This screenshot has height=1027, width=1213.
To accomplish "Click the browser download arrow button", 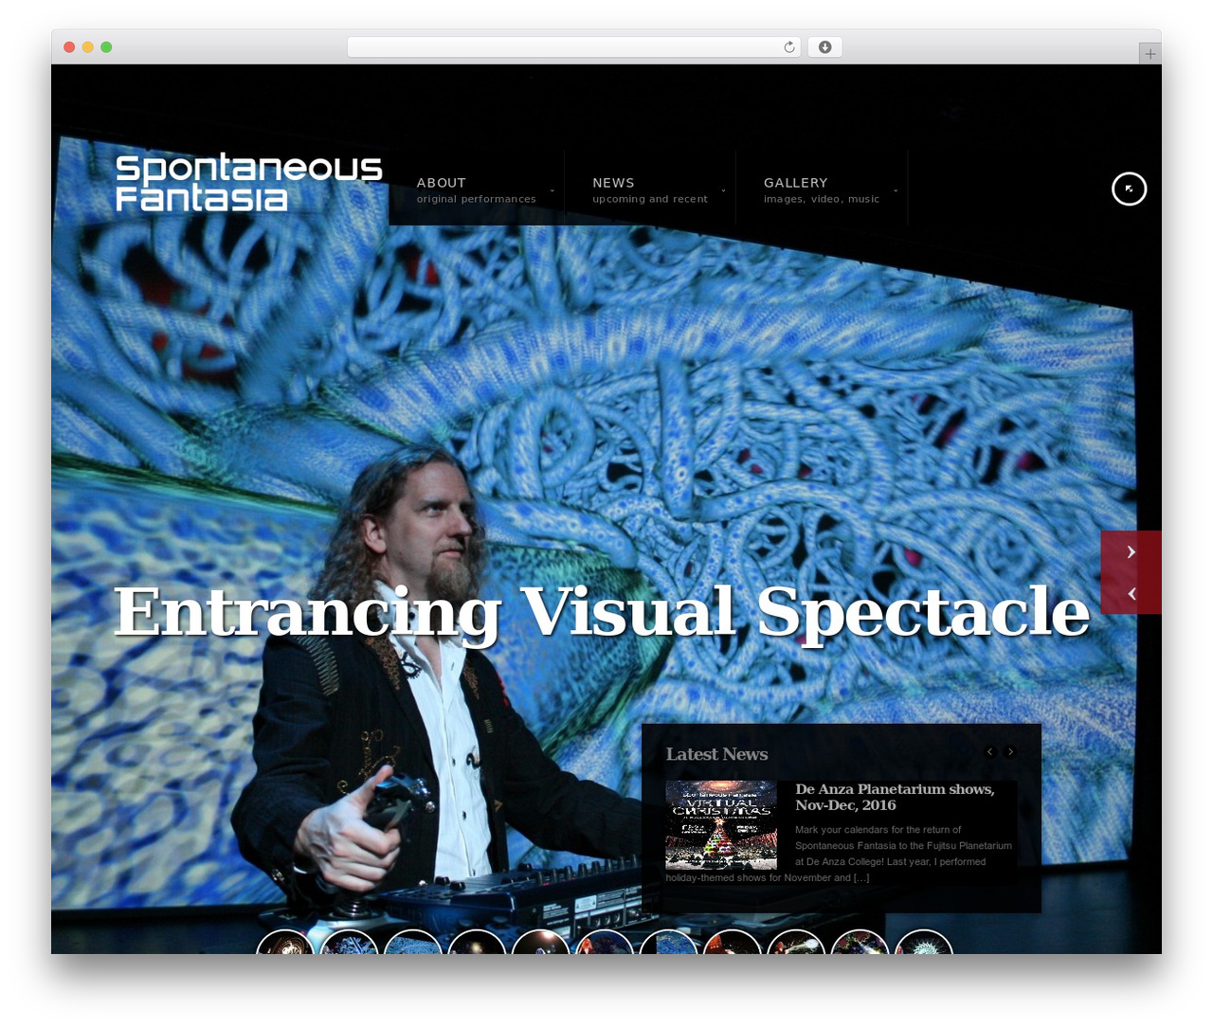I will pyautogui.click(x=824, y=47).
